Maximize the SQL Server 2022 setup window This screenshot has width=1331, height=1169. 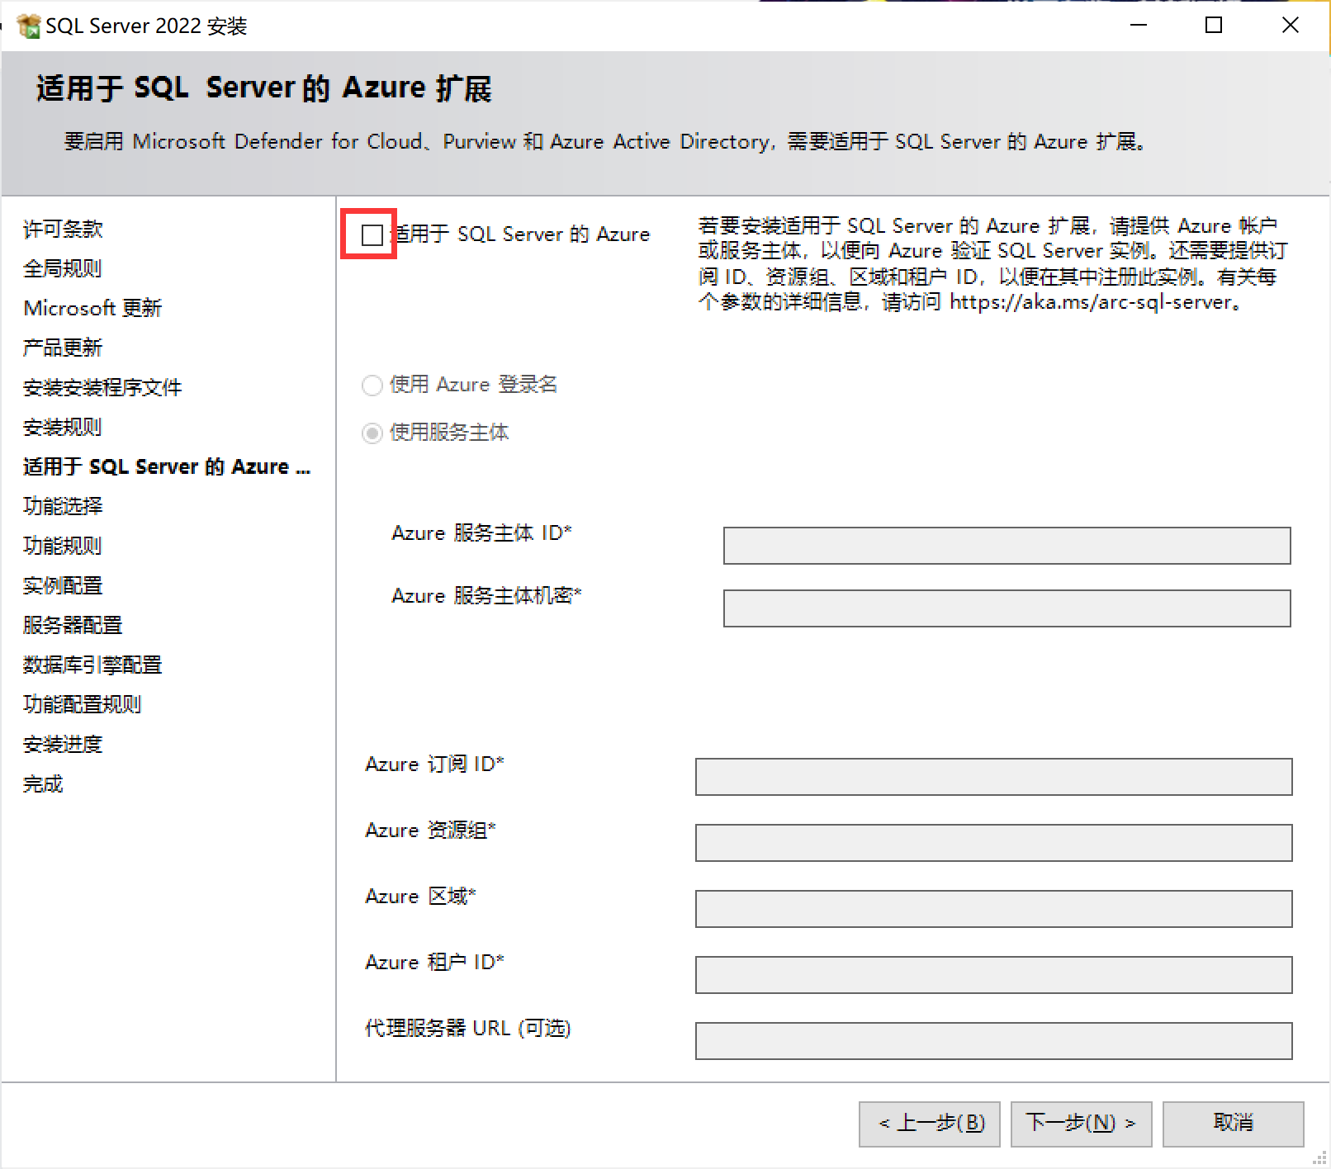pos(1214,26)
